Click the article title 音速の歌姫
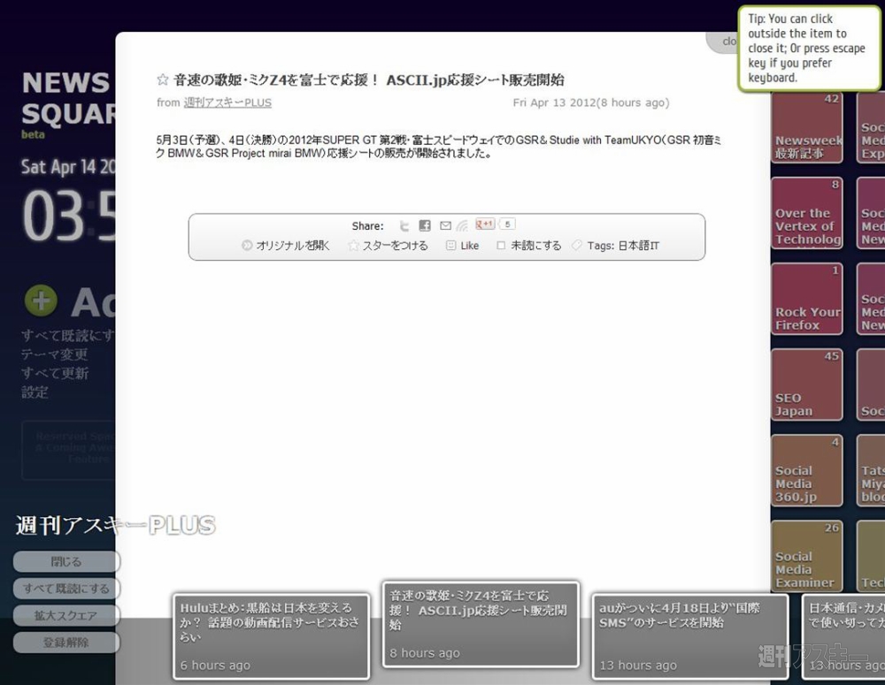Viewport: 885px width, 685px height. 368,80
